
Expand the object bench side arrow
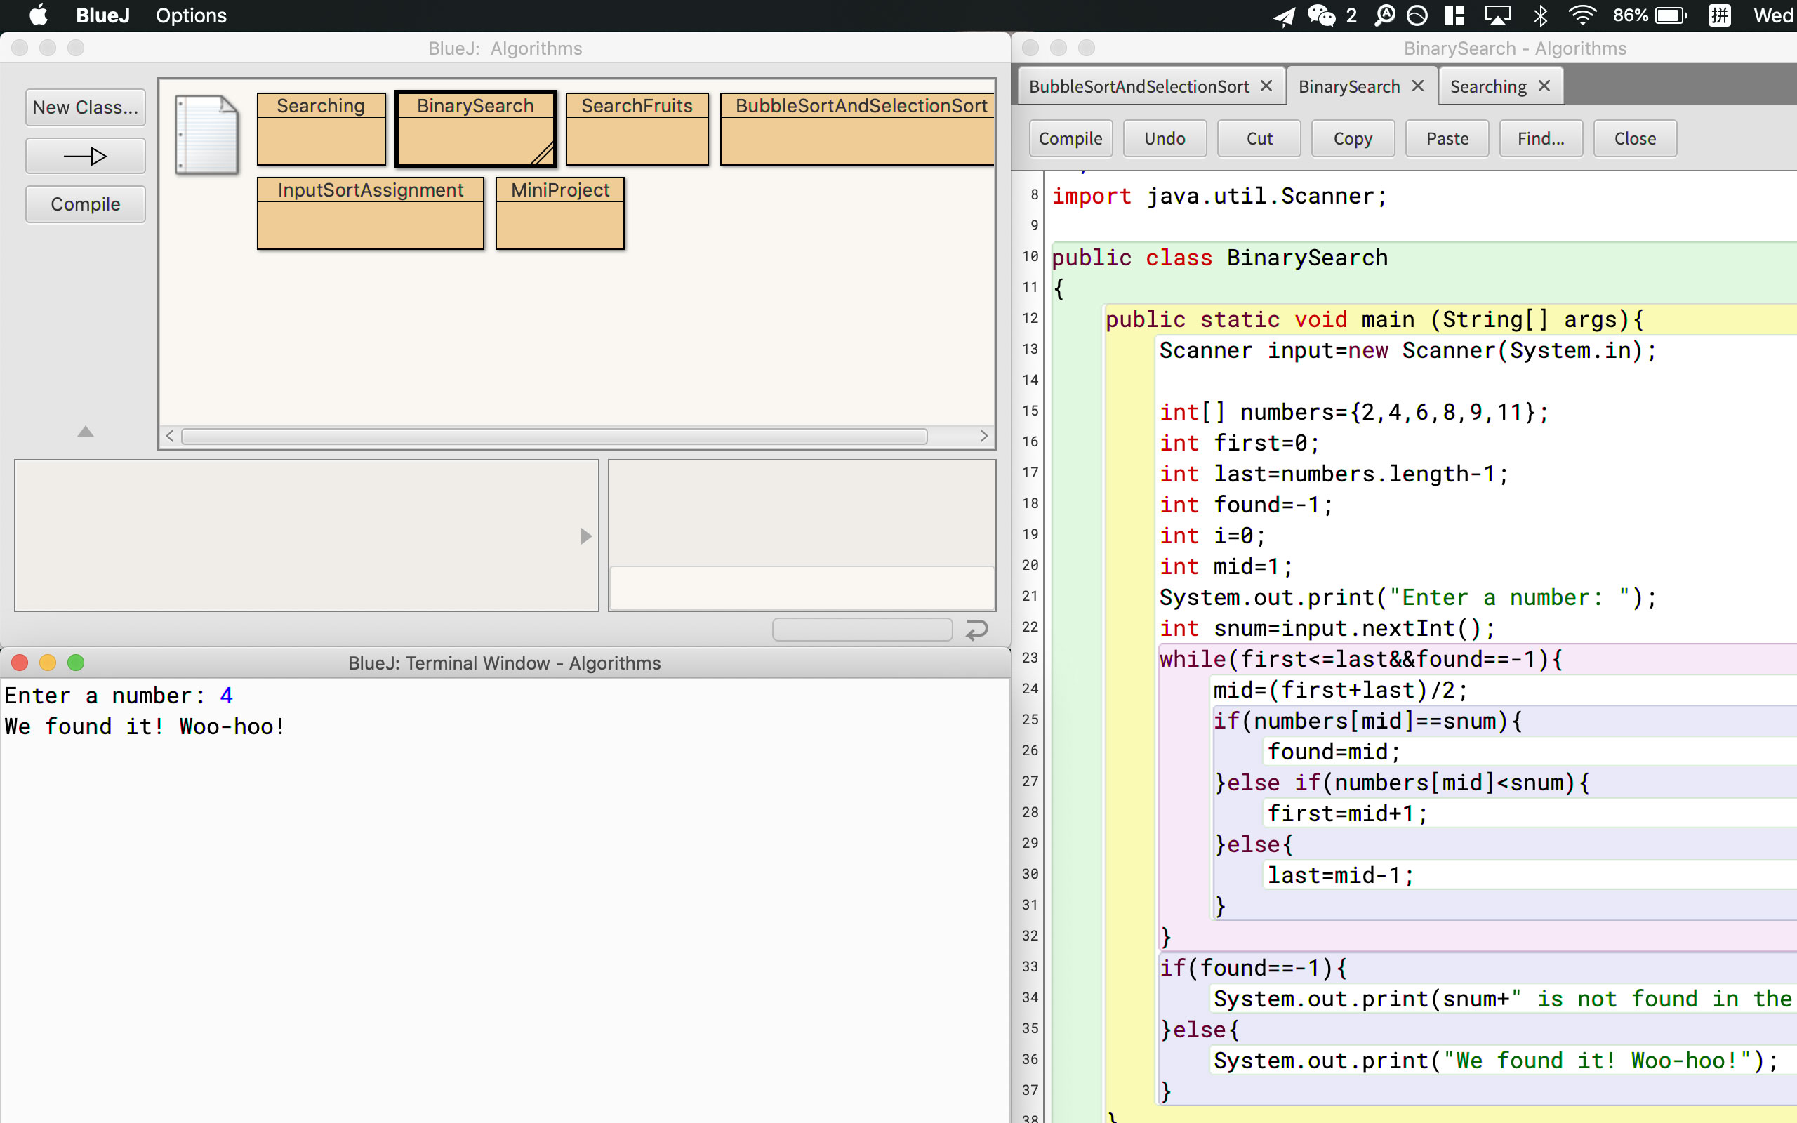[x=586, y=536]
